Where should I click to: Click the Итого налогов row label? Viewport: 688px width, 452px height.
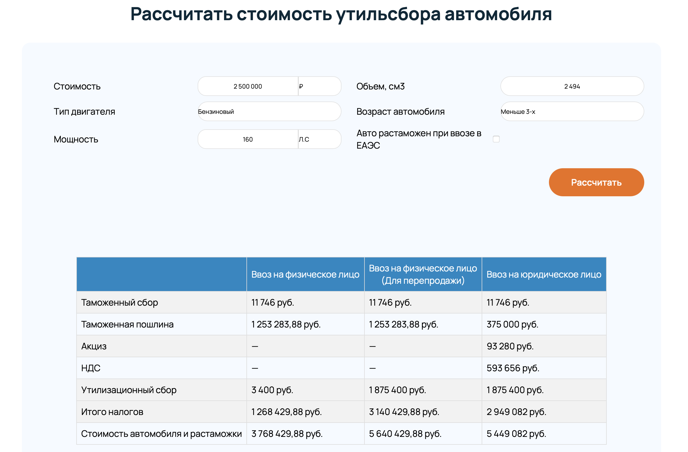[x=112, y=412]
